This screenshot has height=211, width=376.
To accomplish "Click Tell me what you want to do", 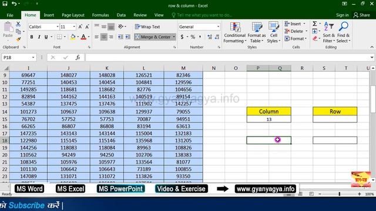I will (x=202, y=15).
